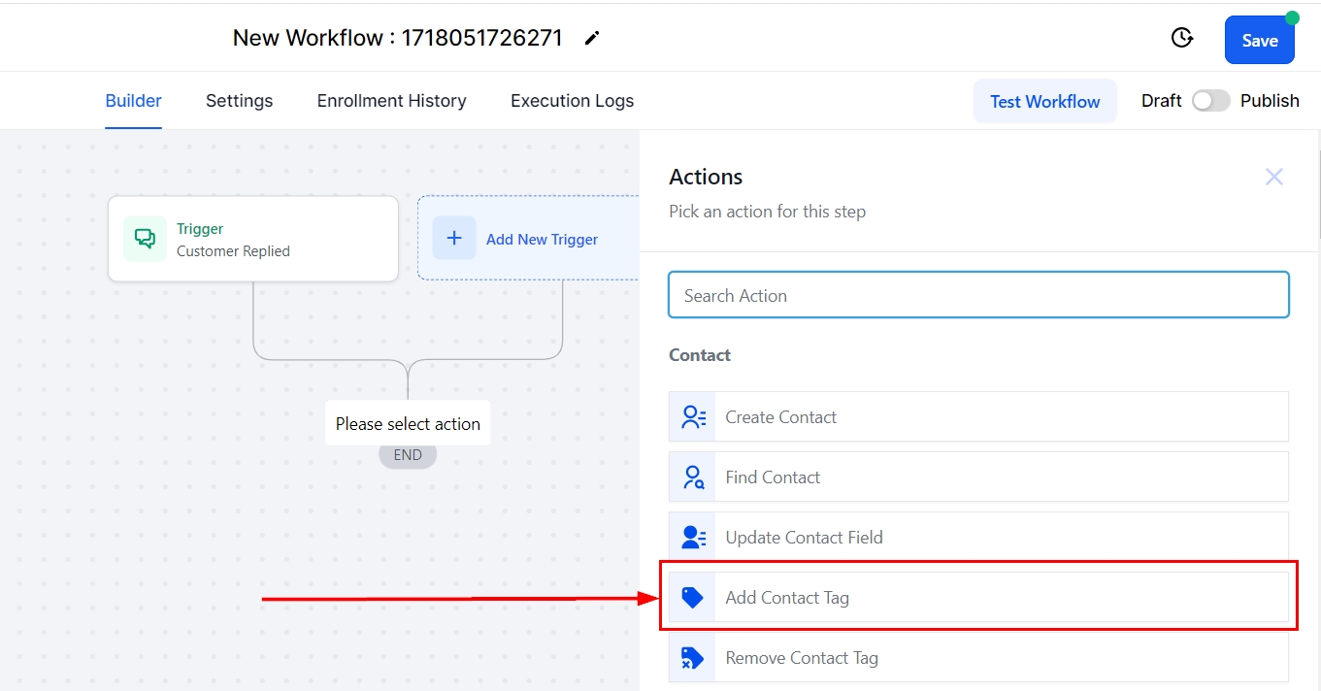Close the Actions panel
Screen dimensions: 1321x691
pyautogui.click(x=1273, y=177)
